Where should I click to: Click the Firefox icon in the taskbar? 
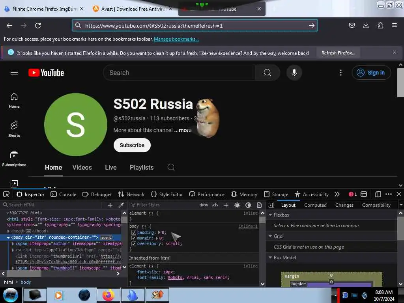[108, 295]
